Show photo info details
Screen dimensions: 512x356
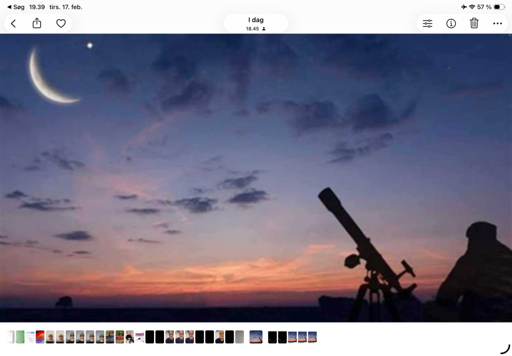(451, 23)
